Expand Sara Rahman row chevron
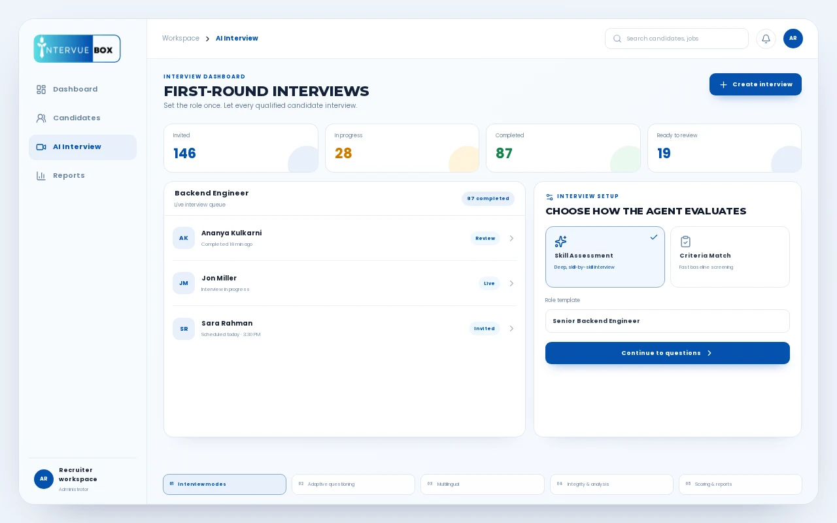The width and height of the screenshot is (837, 523). coord(511,329)
